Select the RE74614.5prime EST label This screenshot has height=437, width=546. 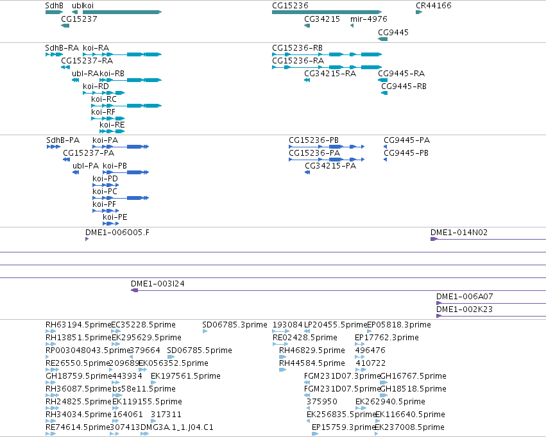[78, 428]
